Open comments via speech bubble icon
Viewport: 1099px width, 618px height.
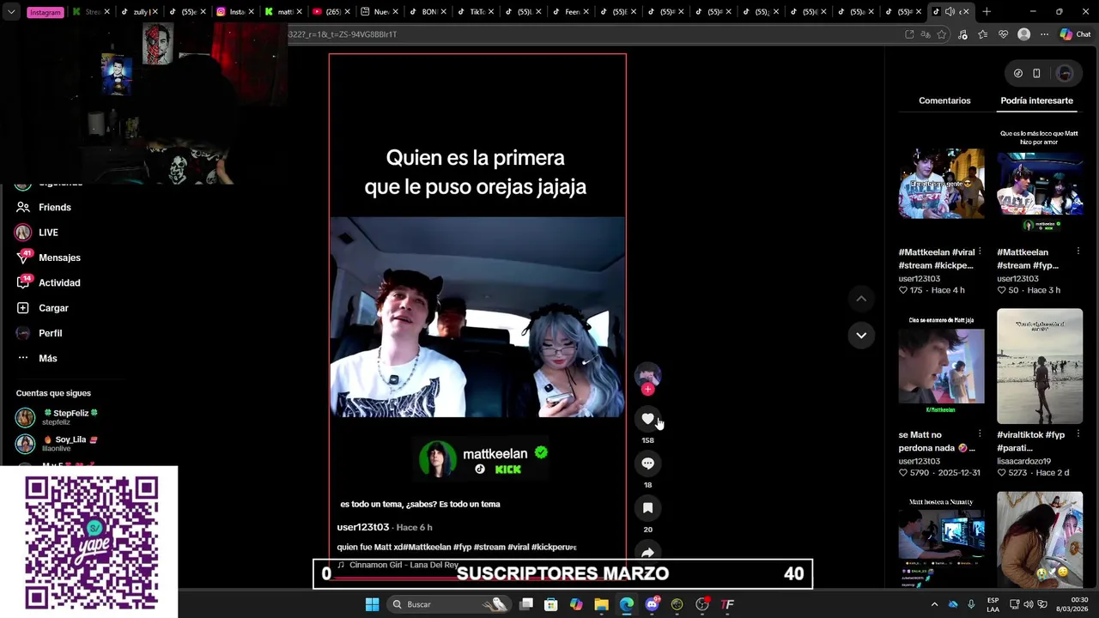coord(647,463)
